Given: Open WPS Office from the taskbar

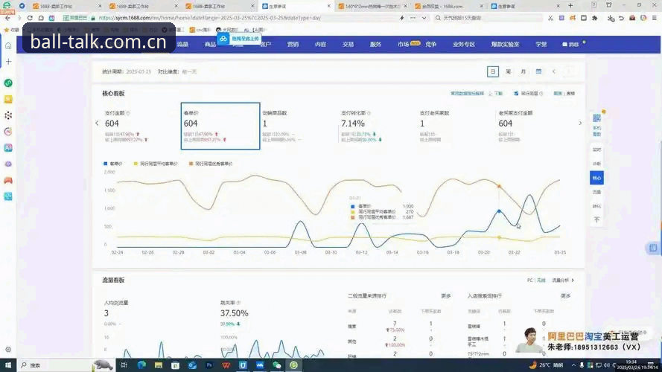Looking at the screenshot, I should coord(226,365).
